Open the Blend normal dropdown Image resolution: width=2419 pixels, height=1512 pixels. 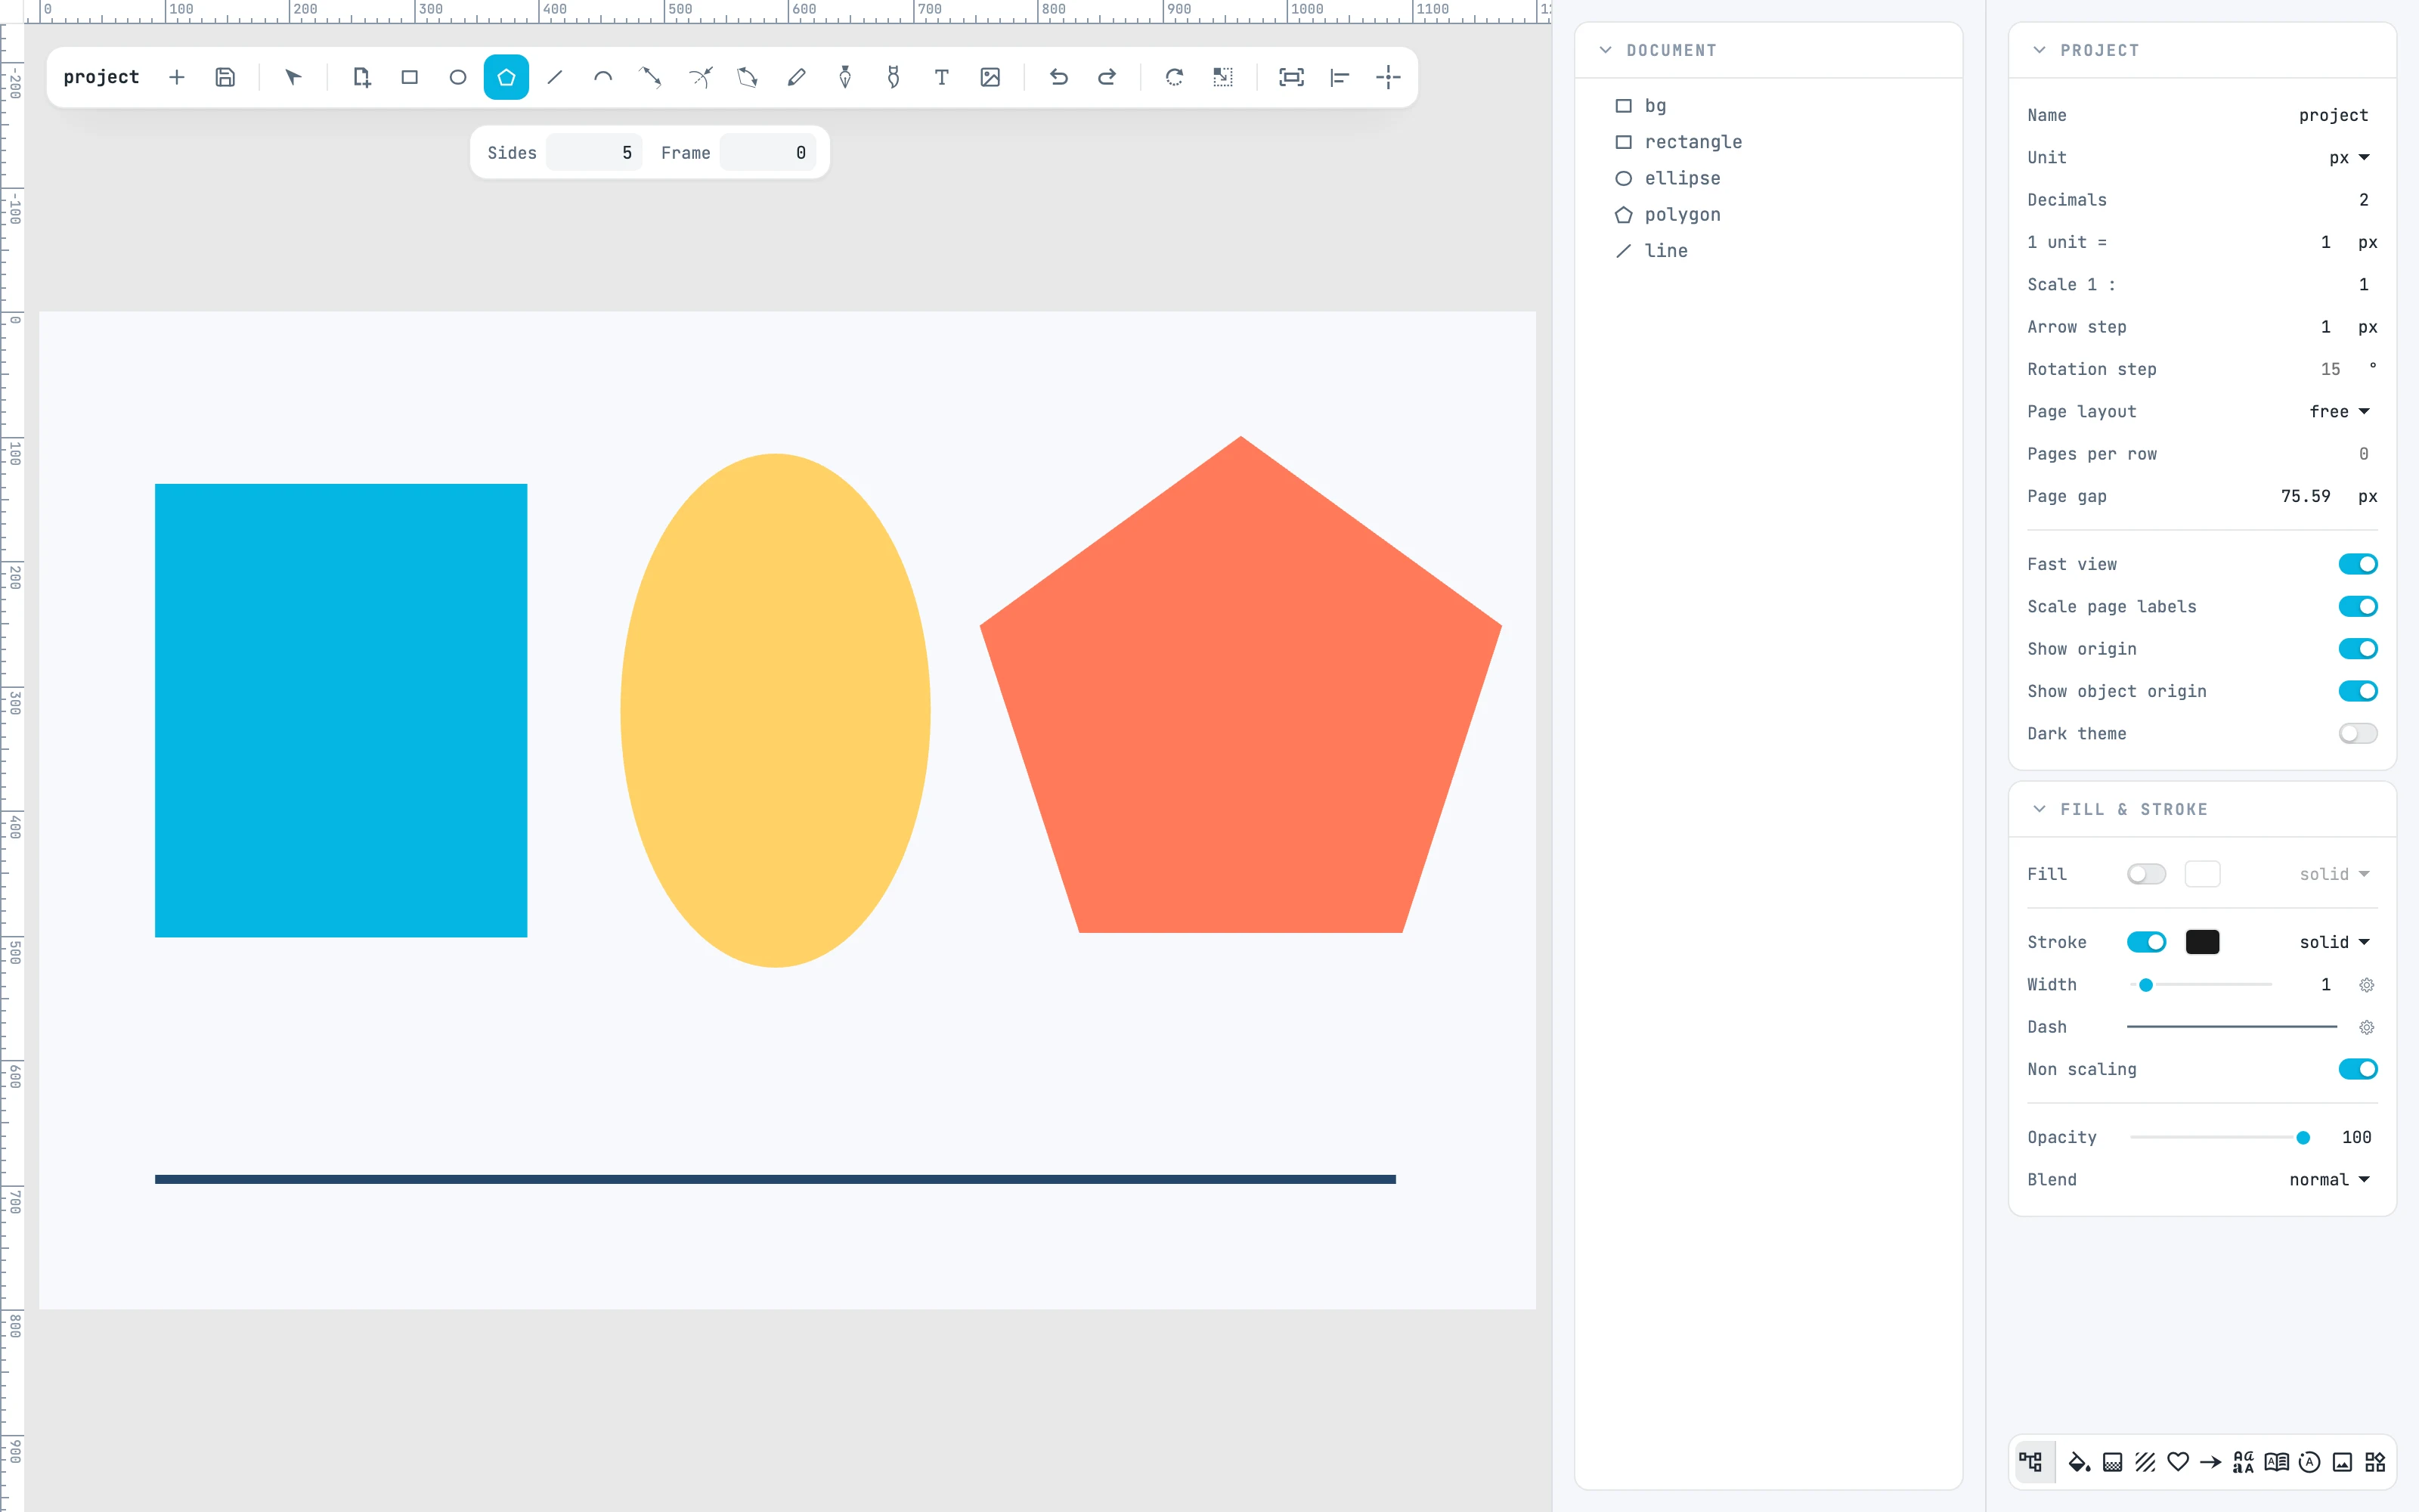[2329, 1180]
